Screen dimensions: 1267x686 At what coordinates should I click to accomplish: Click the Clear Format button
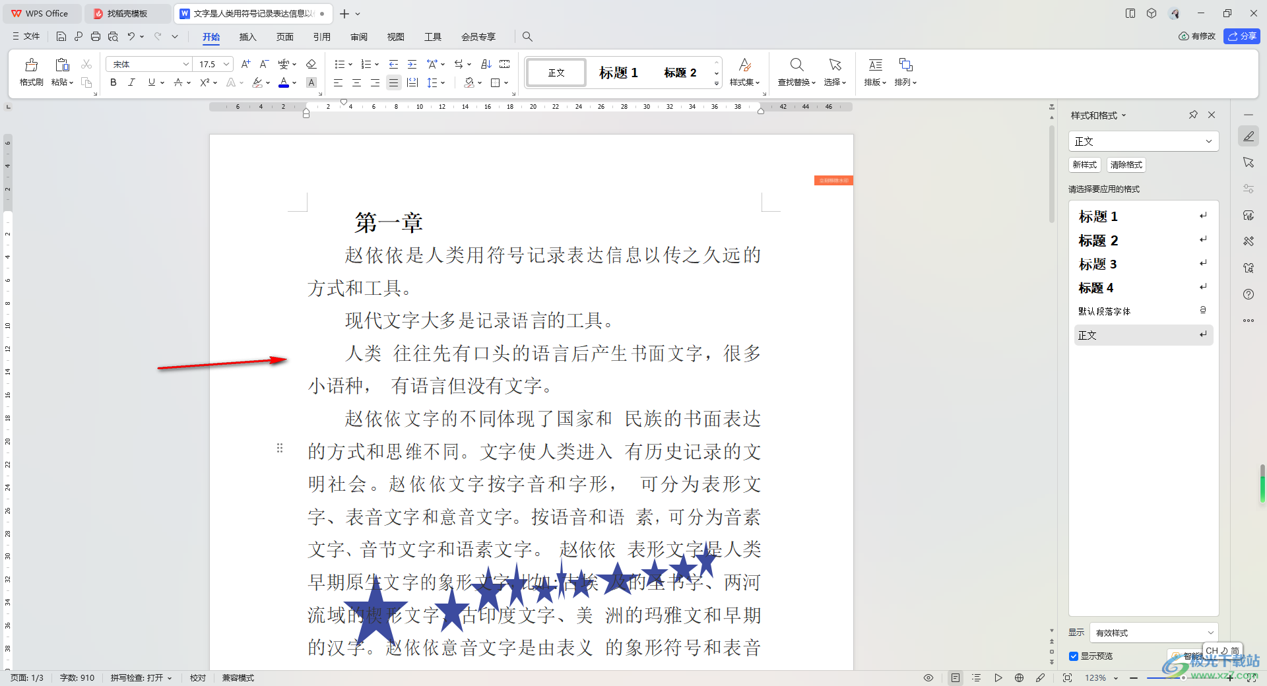click(x=1126, y=165)
